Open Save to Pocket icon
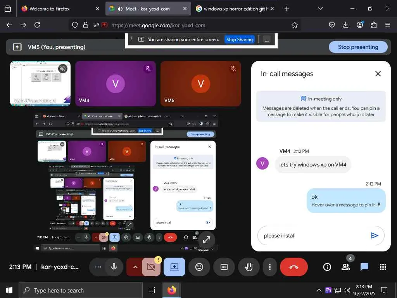 pyautogui.click(x=332, y=25)
